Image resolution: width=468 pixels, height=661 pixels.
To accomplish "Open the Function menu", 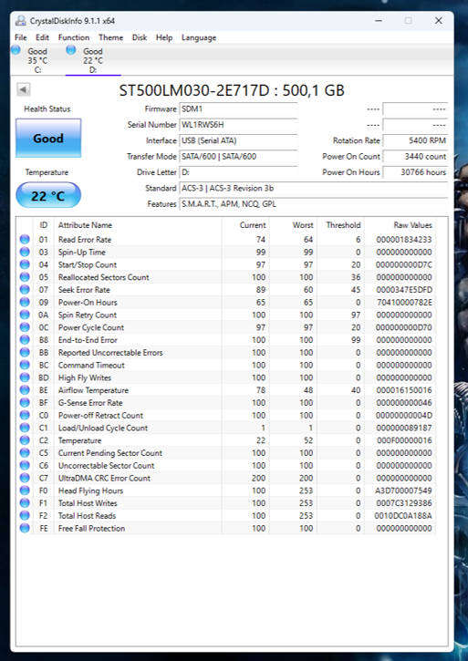I will tap(74, 37).
